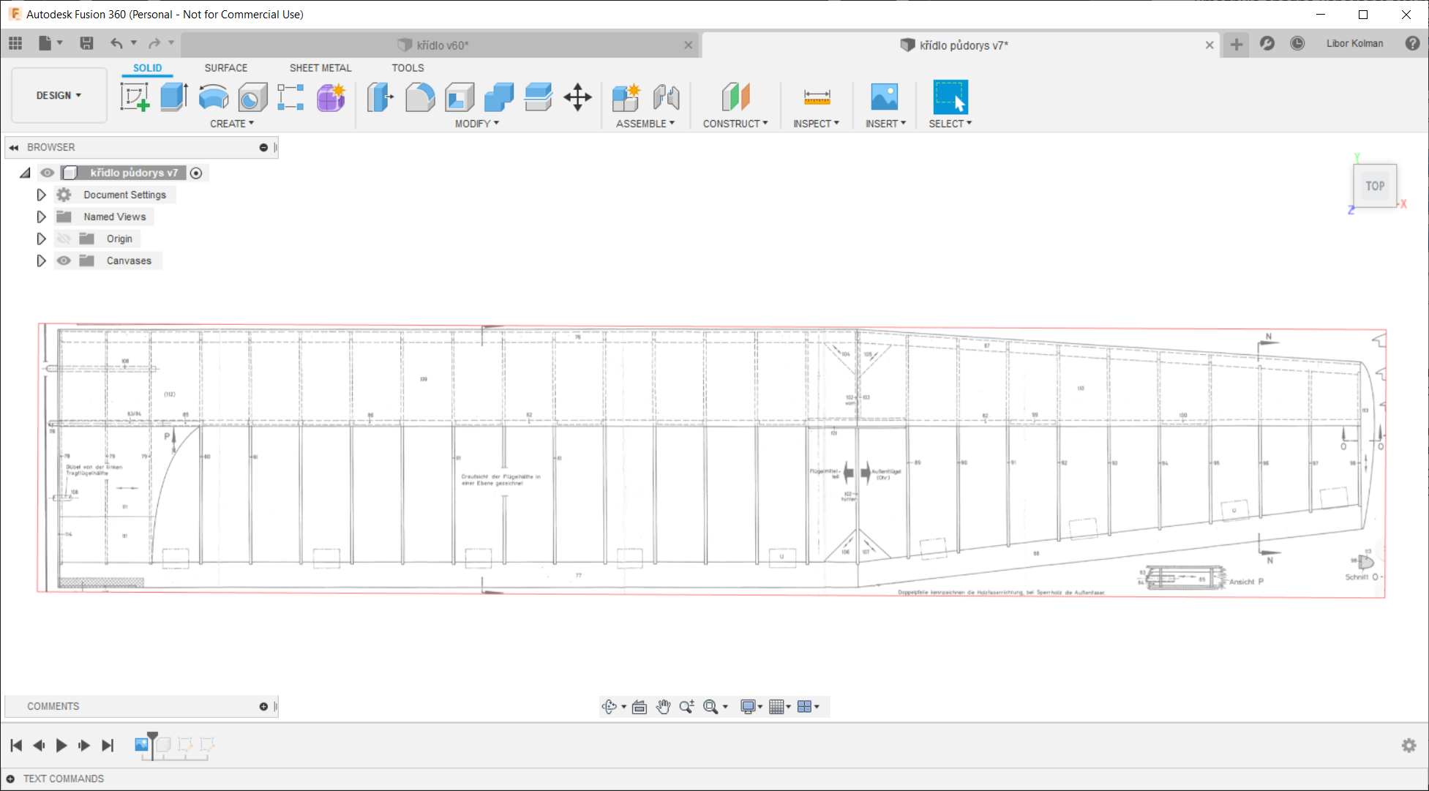Activate the křídlo půdorys v7 component radio
1429x791 pixels.
coord(196,173)
